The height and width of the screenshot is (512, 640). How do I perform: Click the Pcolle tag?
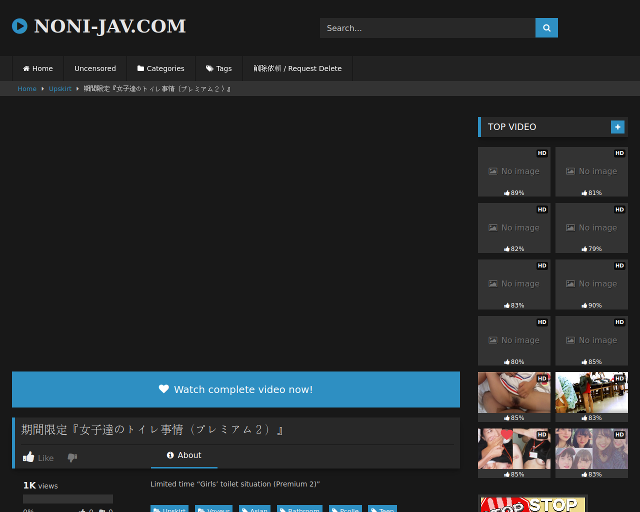click(345, 509)
